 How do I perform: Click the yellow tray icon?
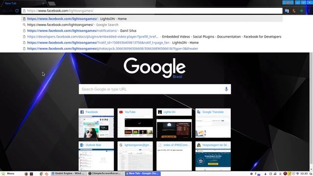coord(289,174)
